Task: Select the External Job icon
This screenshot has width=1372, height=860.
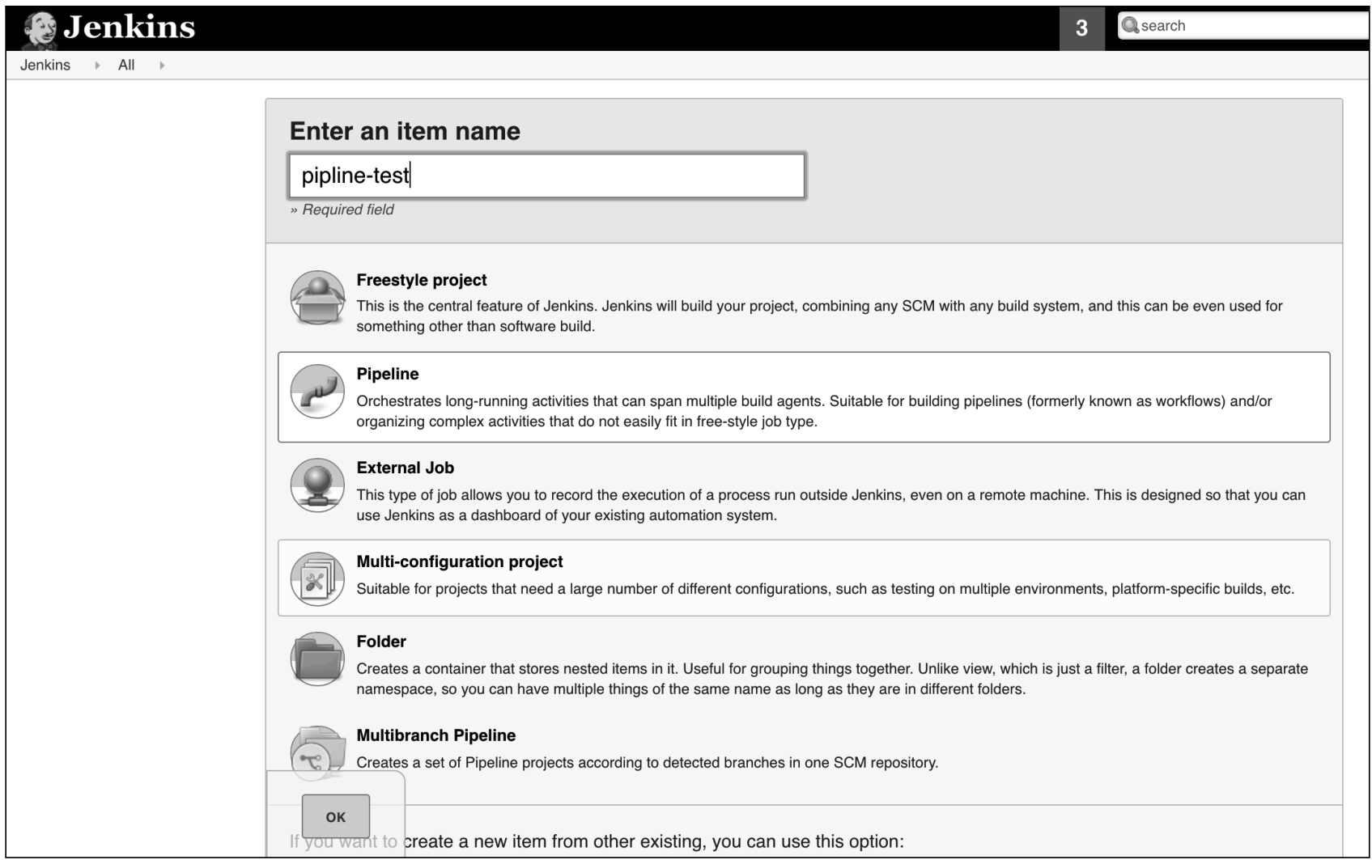Action: click(x=317, y=485)
